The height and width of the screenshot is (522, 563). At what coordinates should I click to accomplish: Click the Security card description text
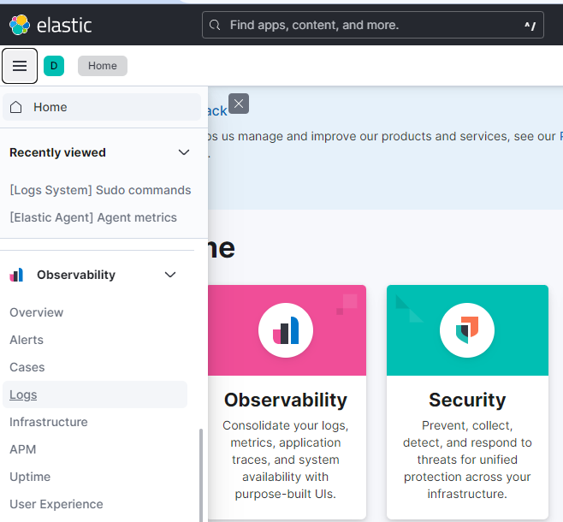click(x=467, y=460)
